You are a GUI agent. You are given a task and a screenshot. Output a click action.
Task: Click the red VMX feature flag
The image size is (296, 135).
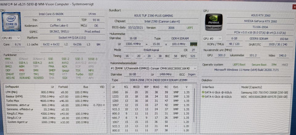pyautogui.click(x=22, y=70)
